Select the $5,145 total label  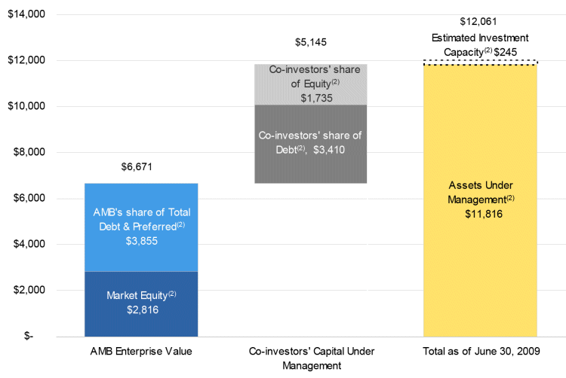point(310,42)
